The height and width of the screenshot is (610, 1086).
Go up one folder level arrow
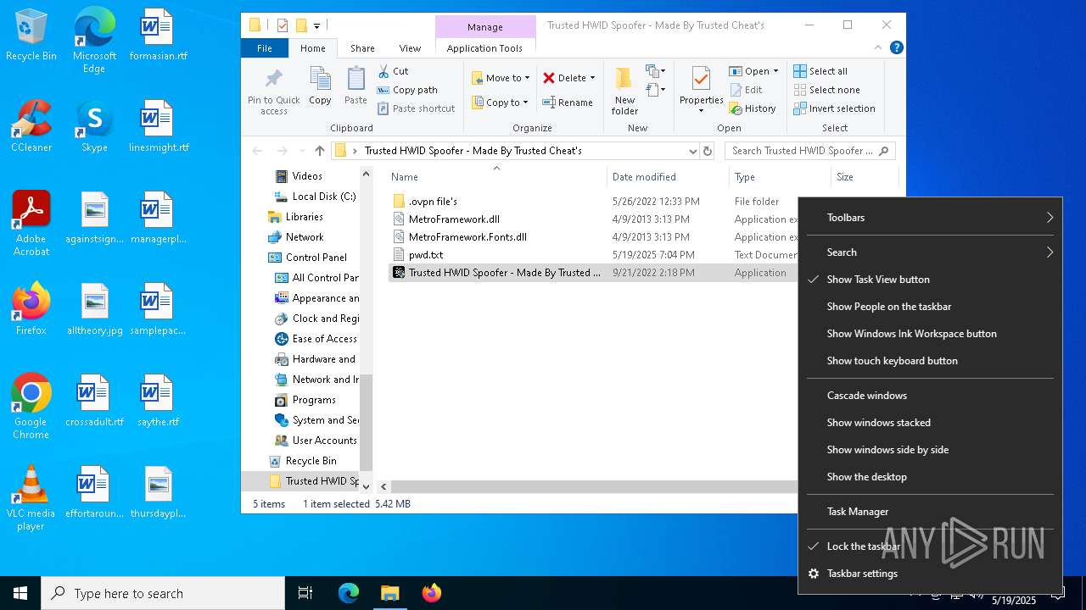(x=319, y=151)
